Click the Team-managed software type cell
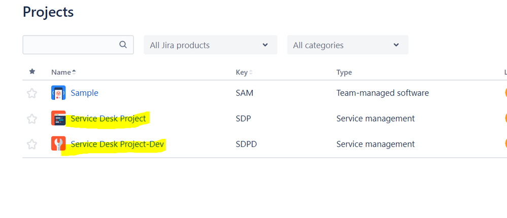The width and height of the screenshot is (507, 218). [x=383, y=93]
